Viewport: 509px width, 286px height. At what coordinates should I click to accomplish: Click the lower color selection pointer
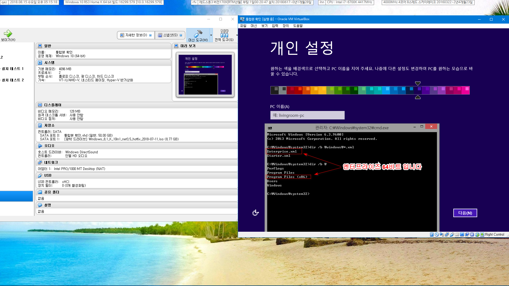(x=418, y=97)
